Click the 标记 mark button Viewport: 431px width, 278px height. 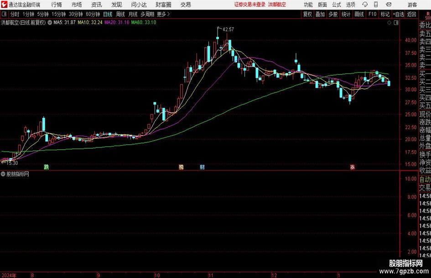click(x=385, y=14)
